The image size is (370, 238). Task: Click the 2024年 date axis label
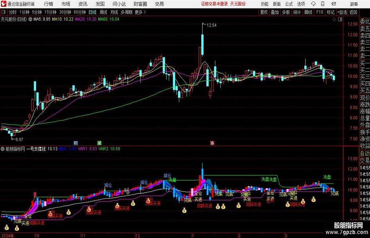pos(7,236)
